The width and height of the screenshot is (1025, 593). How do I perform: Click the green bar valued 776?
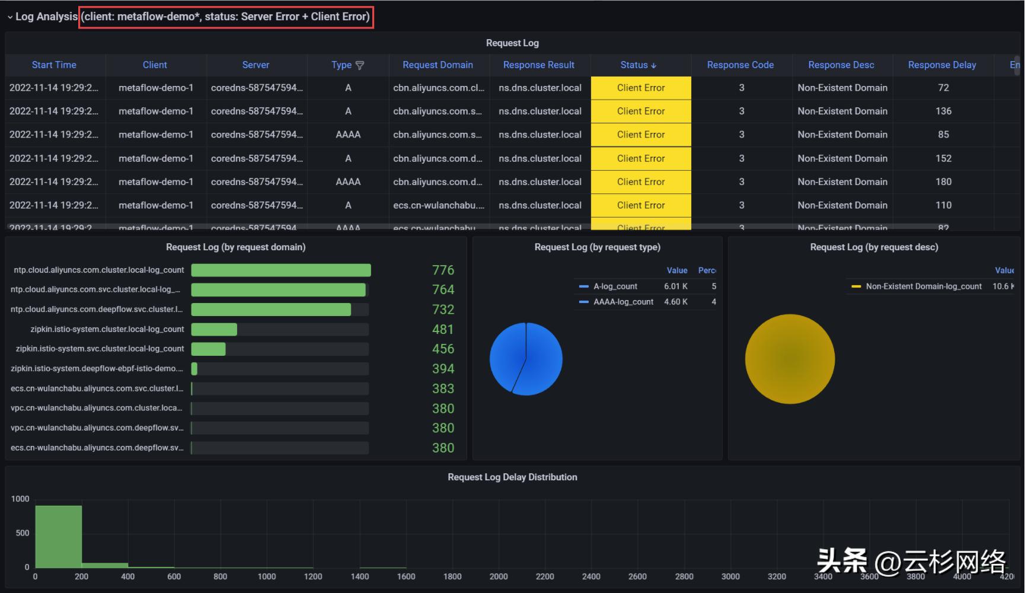(x=281, y=270)
